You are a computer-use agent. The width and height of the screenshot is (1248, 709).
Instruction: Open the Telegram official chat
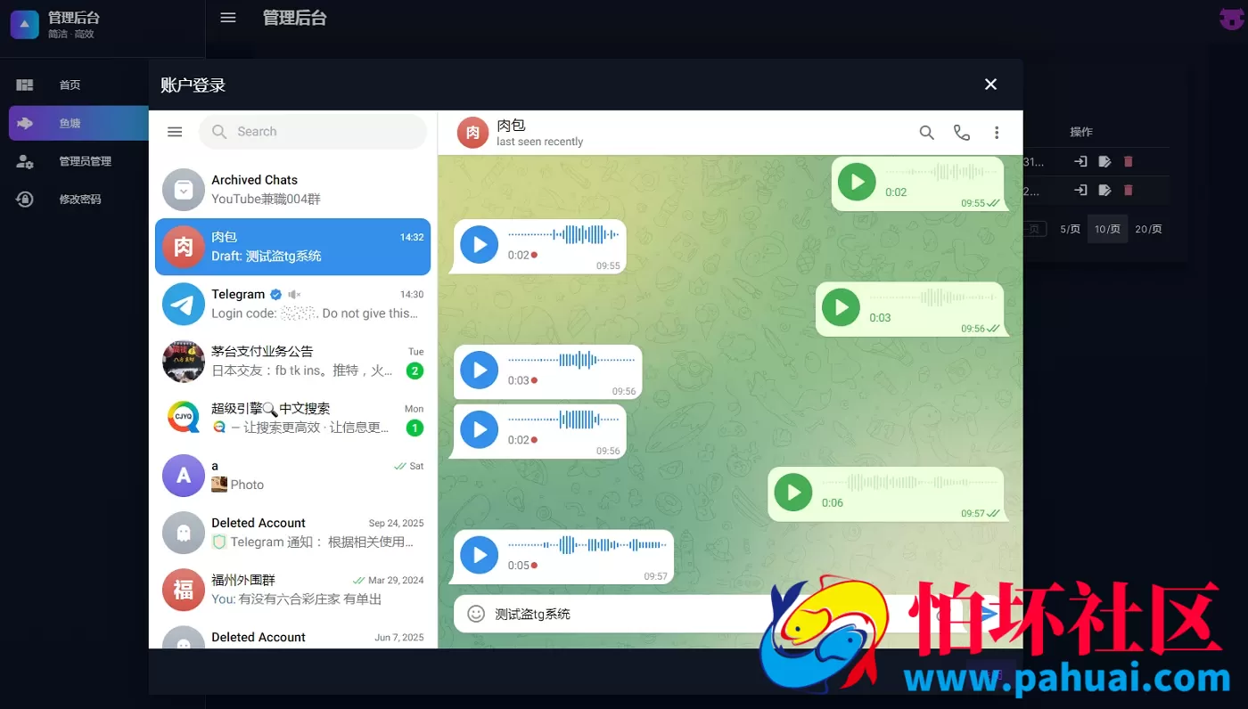coord(292,304)
